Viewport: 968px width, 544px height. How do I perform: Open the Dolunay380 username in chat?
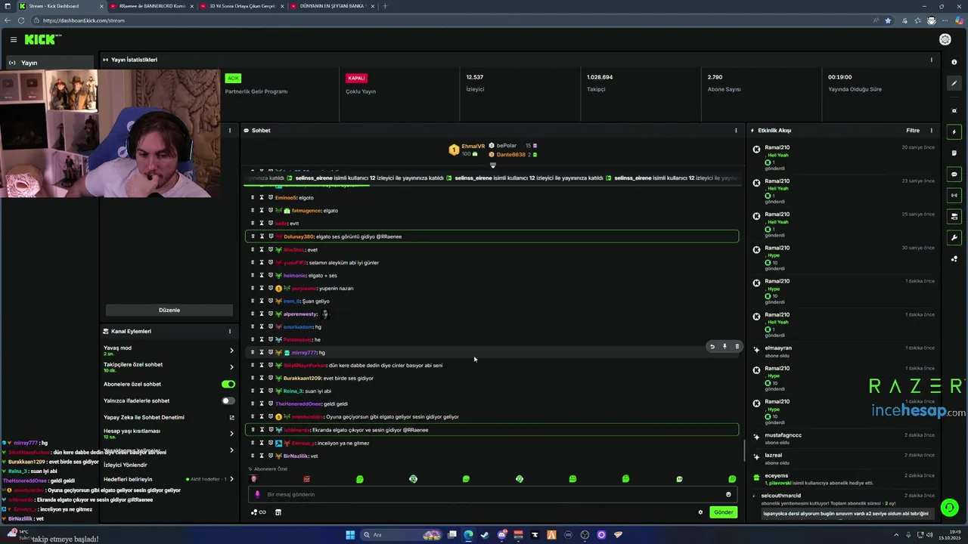coord(298,236)
